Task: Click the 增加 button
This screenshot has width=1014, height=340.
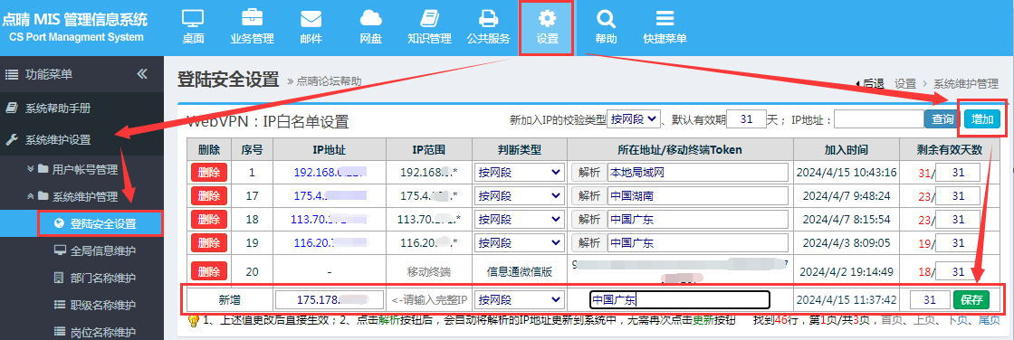Action: pos(982,119)
